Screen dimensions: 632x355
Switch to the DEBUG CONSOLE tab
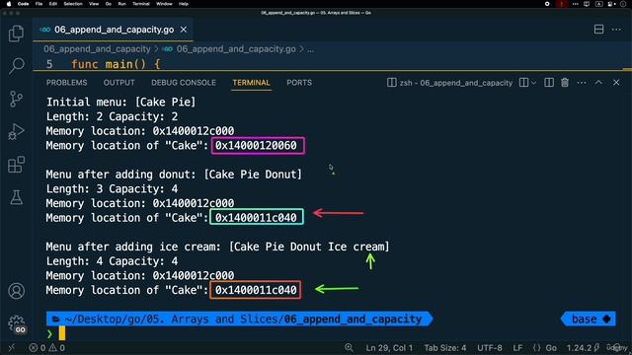click(x=184, y=83)
